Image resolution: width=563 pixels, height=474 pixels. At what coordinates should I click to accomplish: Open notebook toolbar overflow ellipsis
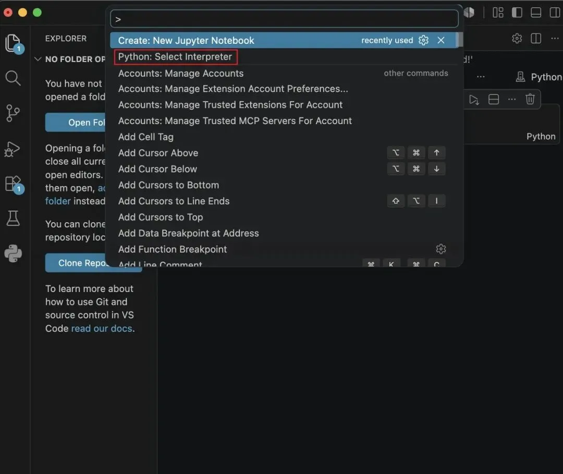pos(481,77)
